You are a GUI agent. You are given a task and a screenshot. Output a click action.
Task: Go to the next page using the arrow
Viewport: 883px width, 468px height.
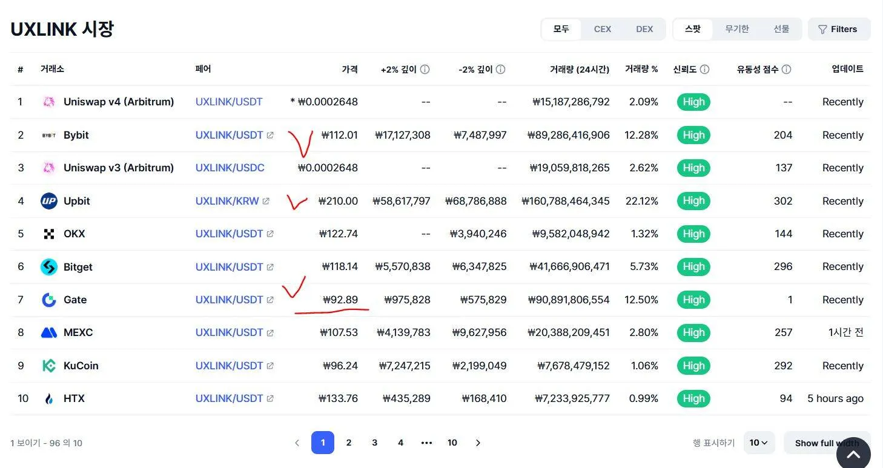pos(478,443)
